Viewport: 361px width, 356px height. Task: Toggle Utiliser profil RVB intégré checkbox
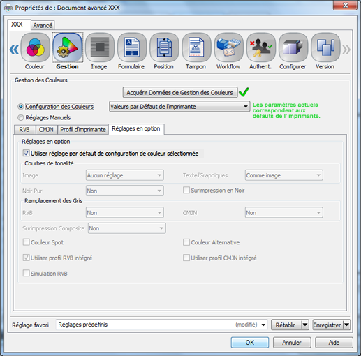pyautogui.click(x=26, y=258)
